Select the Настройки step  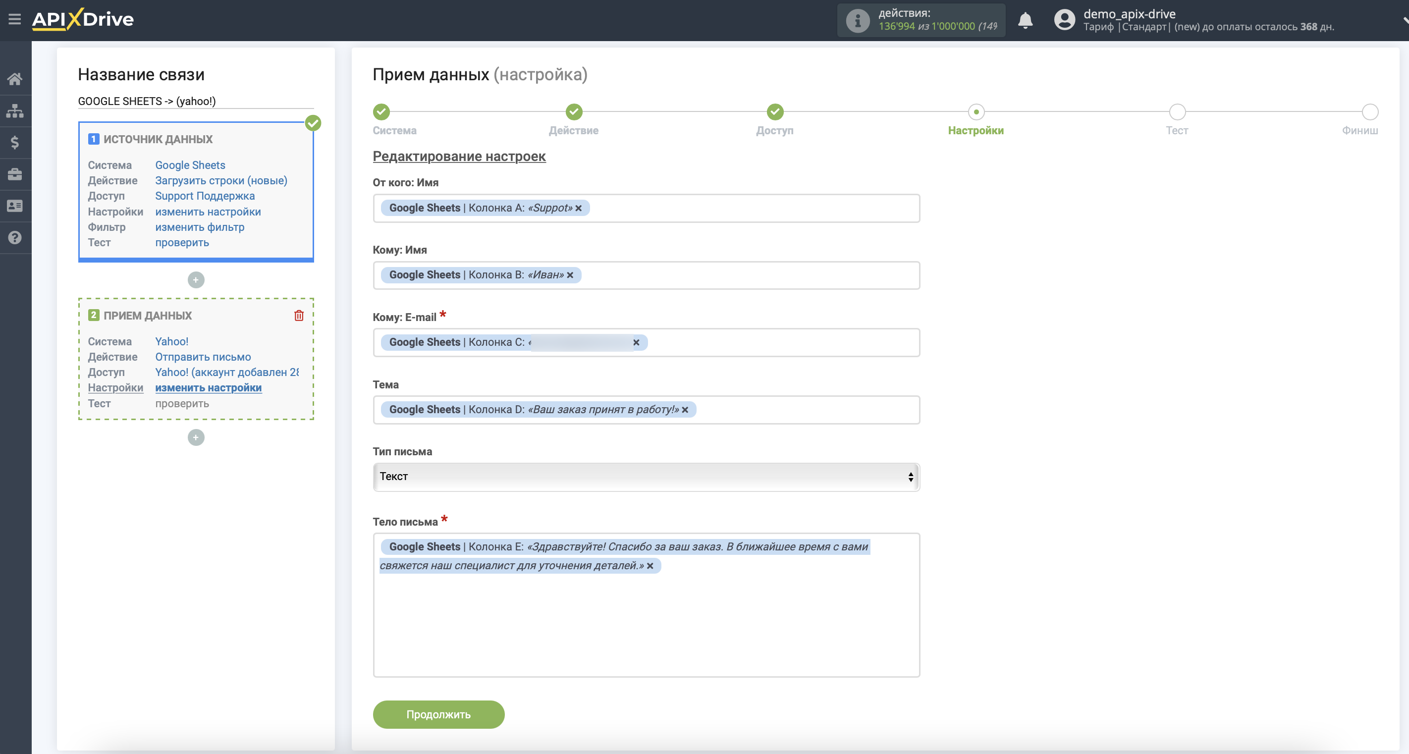[x=976, y=112]
